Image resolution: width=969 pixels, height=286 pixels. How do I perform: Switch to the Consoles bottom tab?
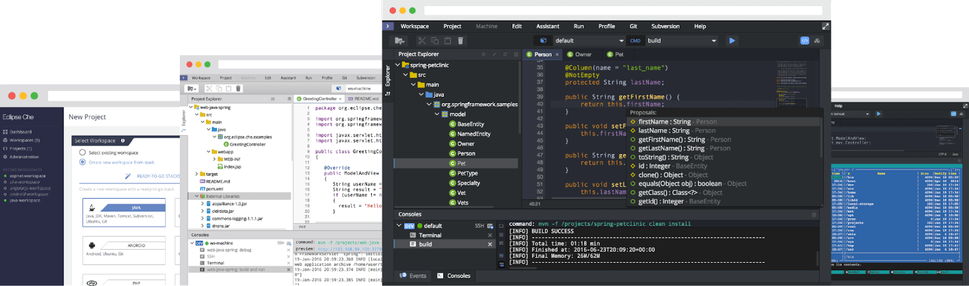point(454,276)
